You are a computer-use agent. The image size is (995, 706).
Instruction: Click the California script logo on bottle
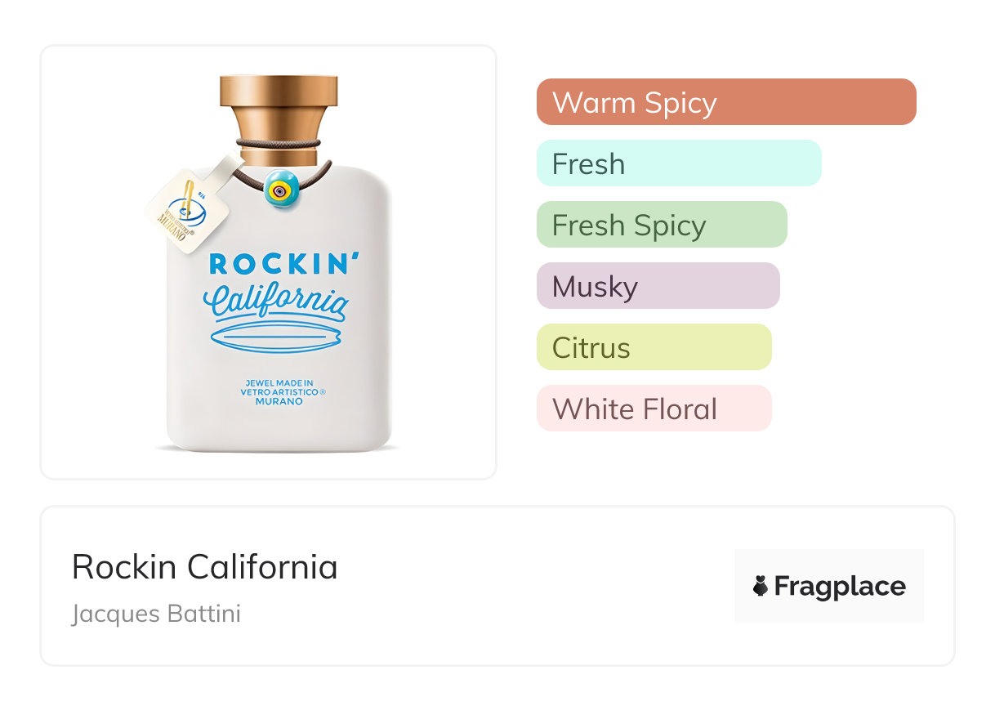tap(275, 300)
